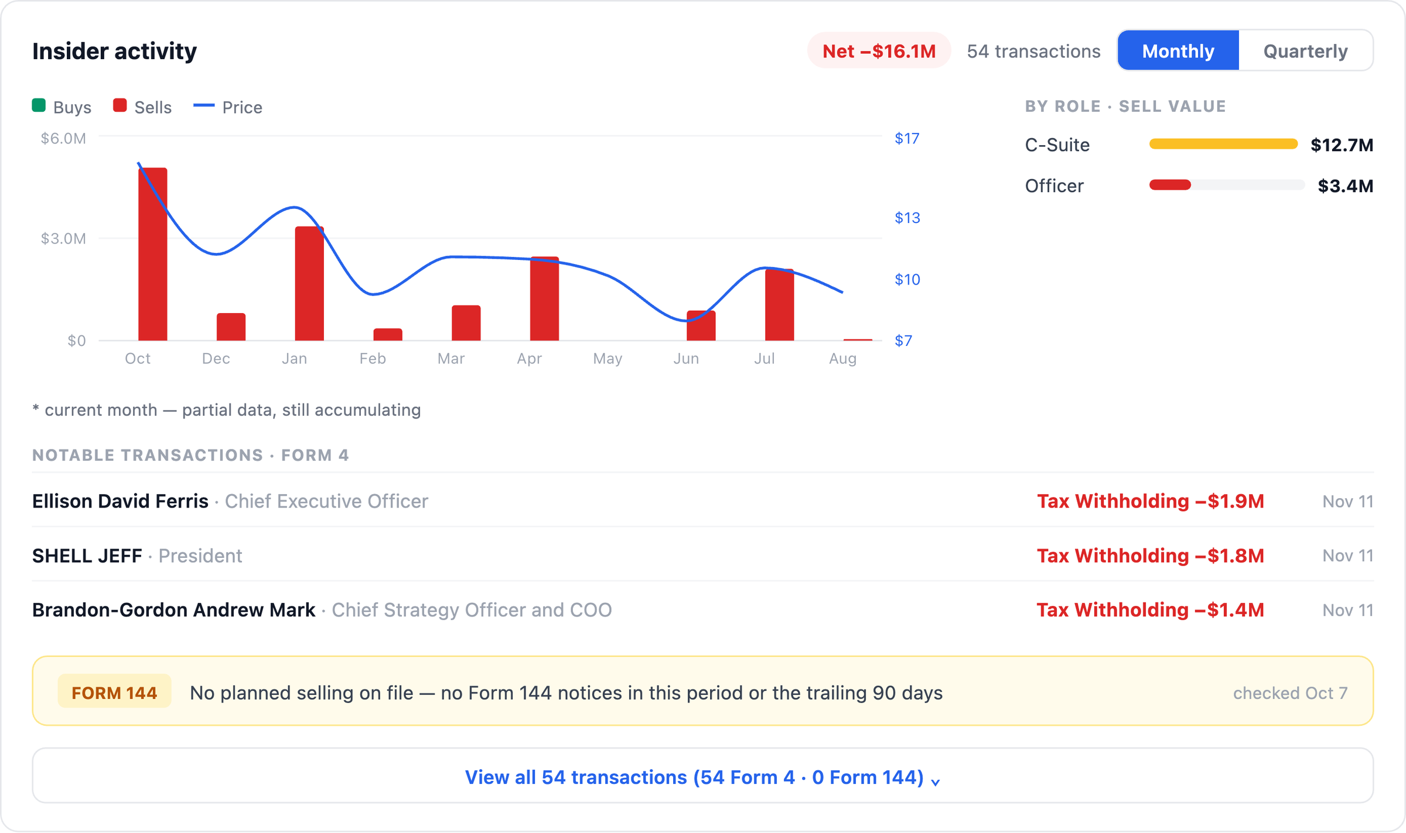The image size is (1406, 833).
Task: Open the Ellison David Ferris transaction row
Action: [702, 501]
